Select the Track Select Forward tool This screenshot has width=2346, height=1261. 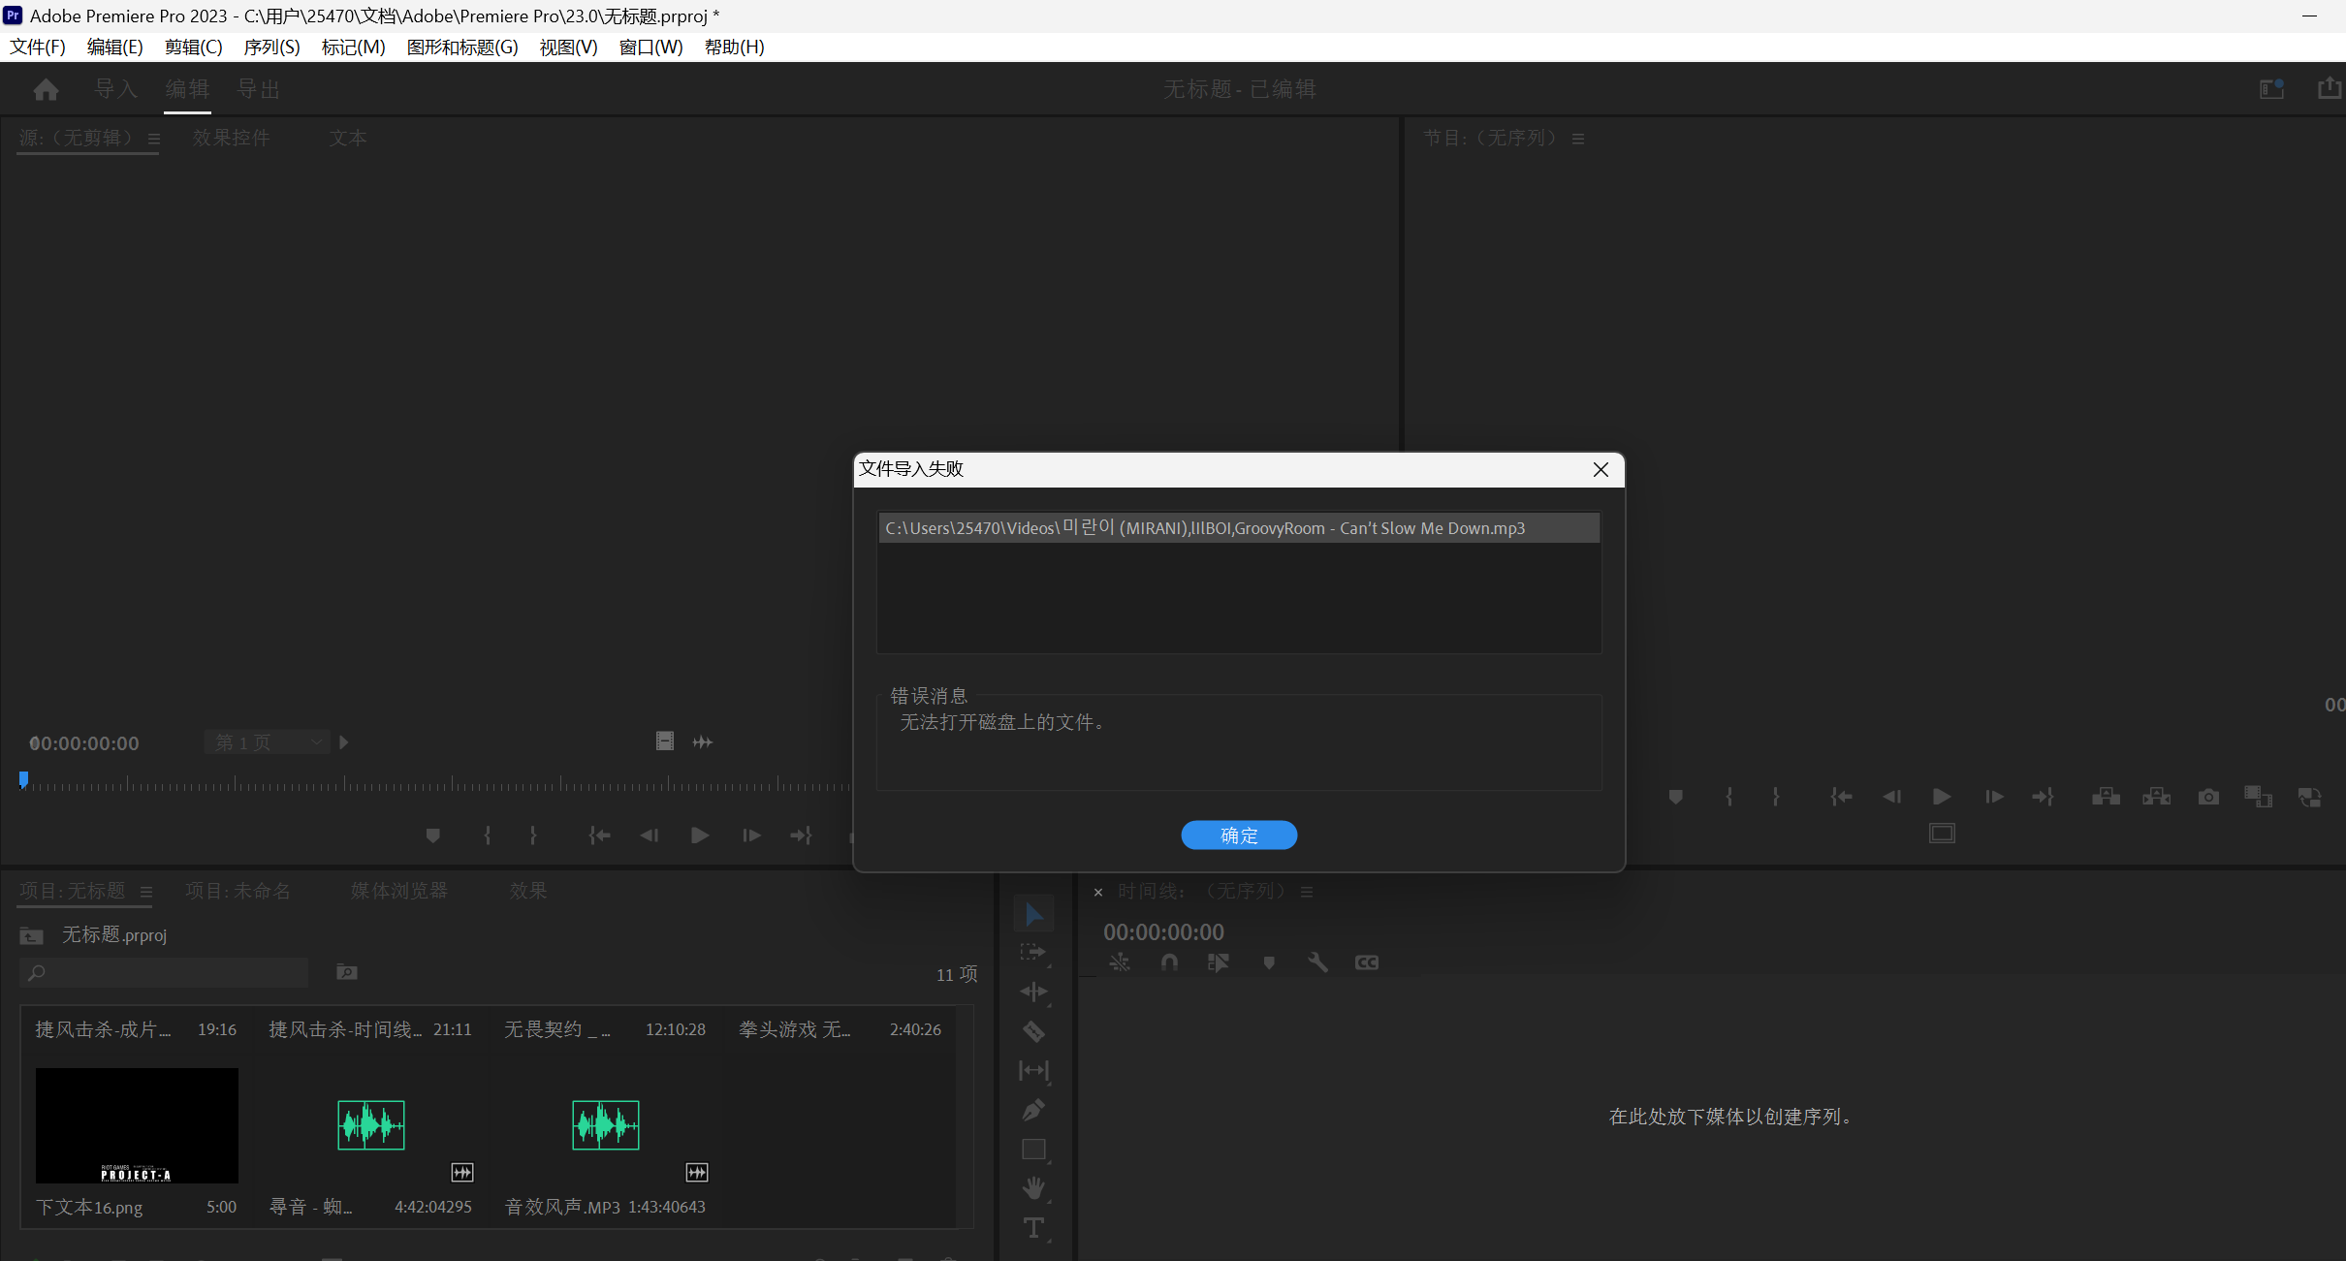coord(1032,952)
